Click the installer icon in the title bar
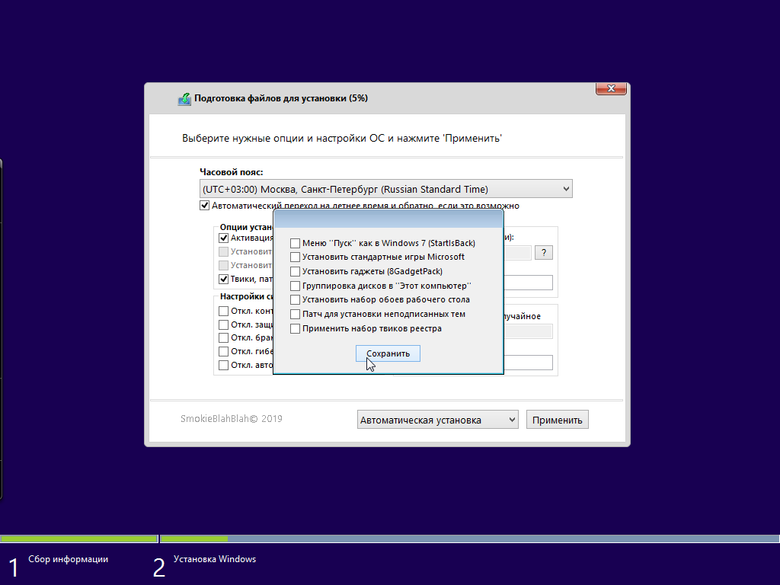Image resolution: width=780 pixels, height=585 pixels. tap(184, 99)
